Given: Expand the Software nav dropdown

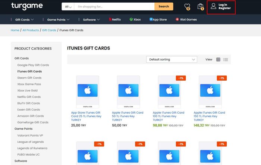Looking at the screenshot, I should pos(91,20).
